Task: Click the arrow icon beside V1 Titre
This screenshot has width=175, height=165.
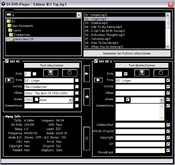Action: 9,80
